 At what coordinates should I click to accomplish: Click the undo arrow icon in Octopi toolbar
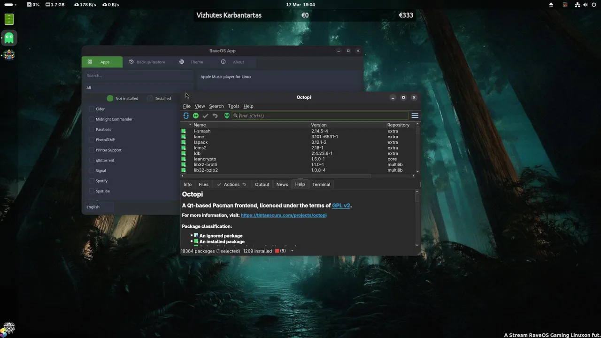click(215, 115)
